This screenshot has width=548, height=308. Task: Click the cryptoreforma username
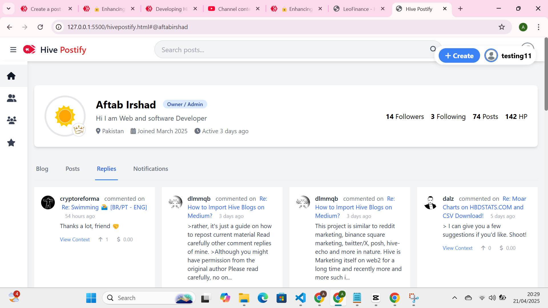click(79, 199)
